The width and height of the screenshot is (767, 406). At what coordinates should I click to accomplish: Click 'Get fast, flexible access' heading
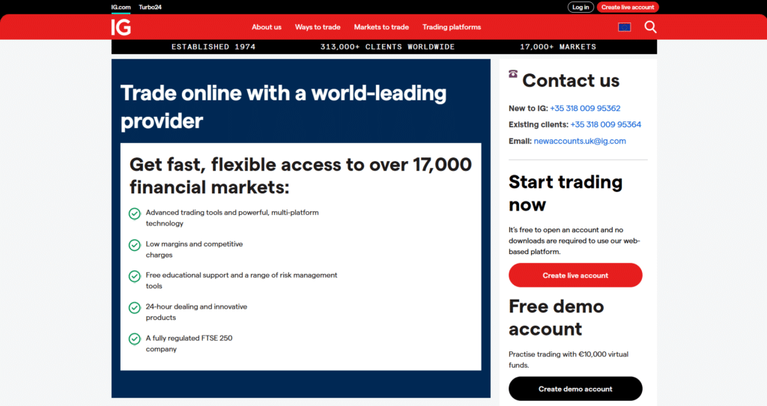point(300,175)
